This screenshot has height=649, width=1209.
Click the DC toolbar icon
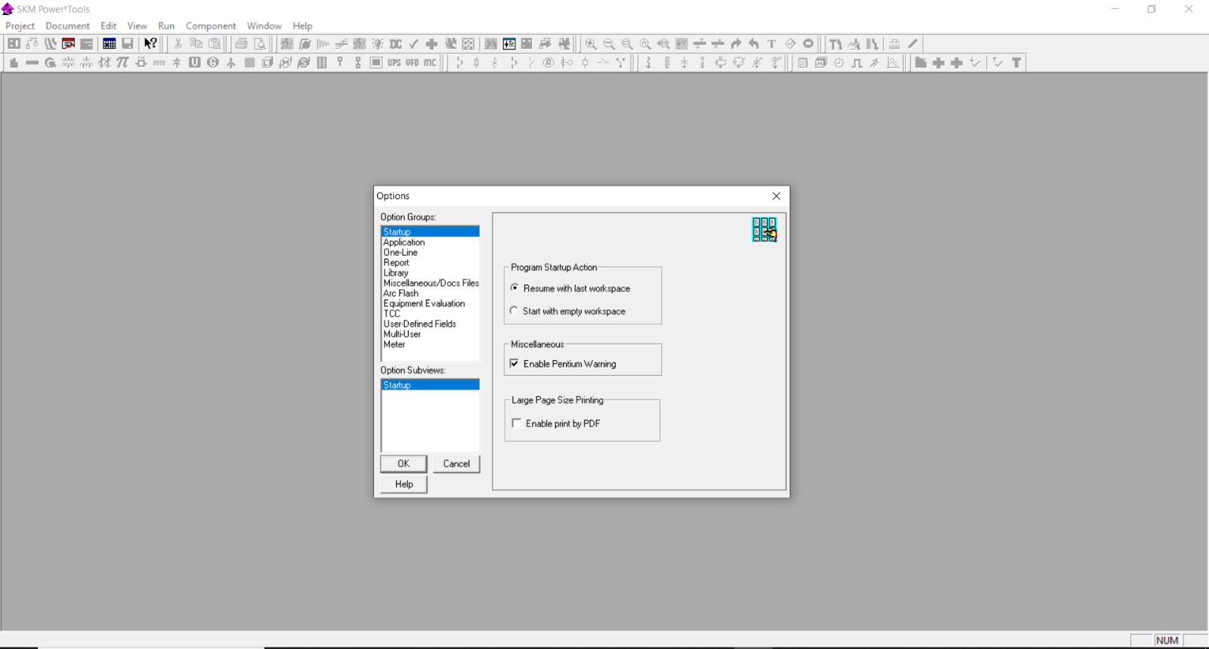click(x=395, y=44)
